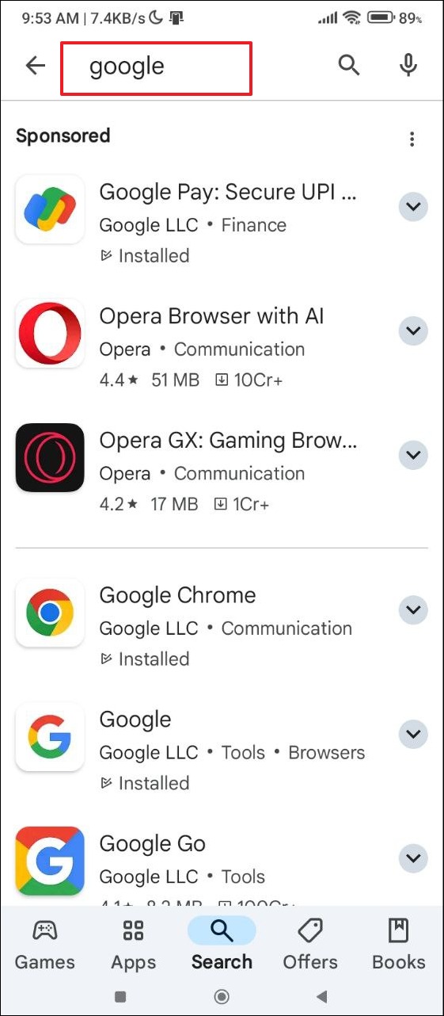This screenshot has height=1016, width=444.
Task: Open the Google app listing title
Action: [135, 720]
